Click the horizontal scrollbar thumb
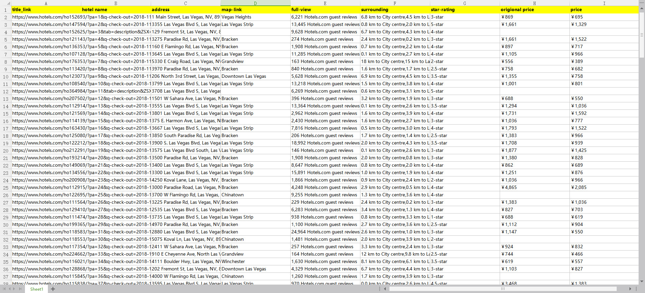The width and height of the screenshot is (645, 293). pyautogui.click(x=503, y=289)
